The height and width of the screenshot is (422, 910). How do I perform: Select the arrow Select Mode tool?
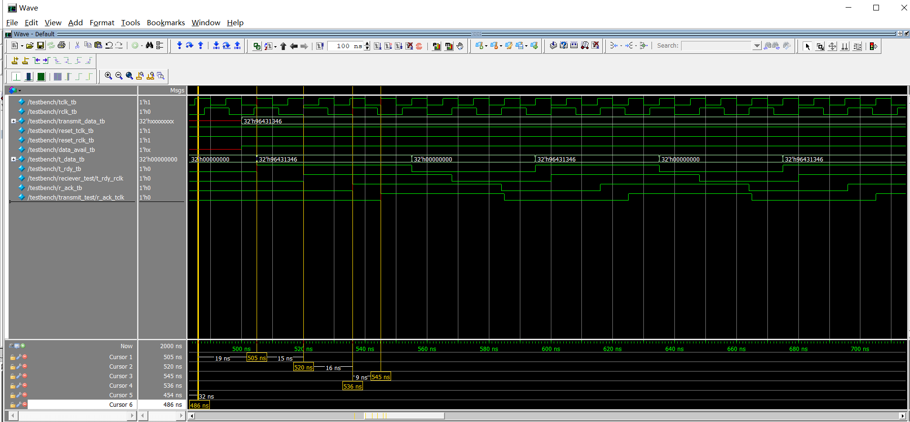[807, 46]
